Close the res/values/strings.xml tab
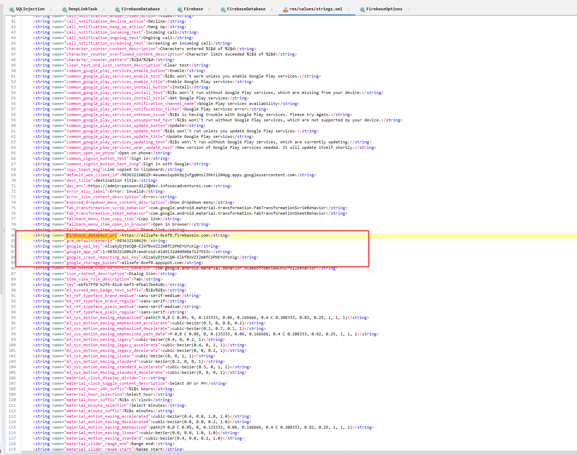Screen dimensions: 577x455 coord(349,10)
